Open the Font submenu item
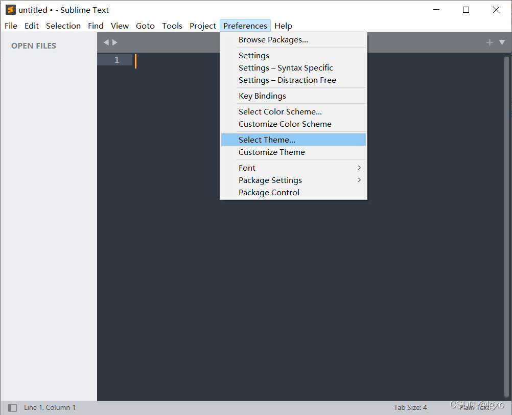 [293, 168]
